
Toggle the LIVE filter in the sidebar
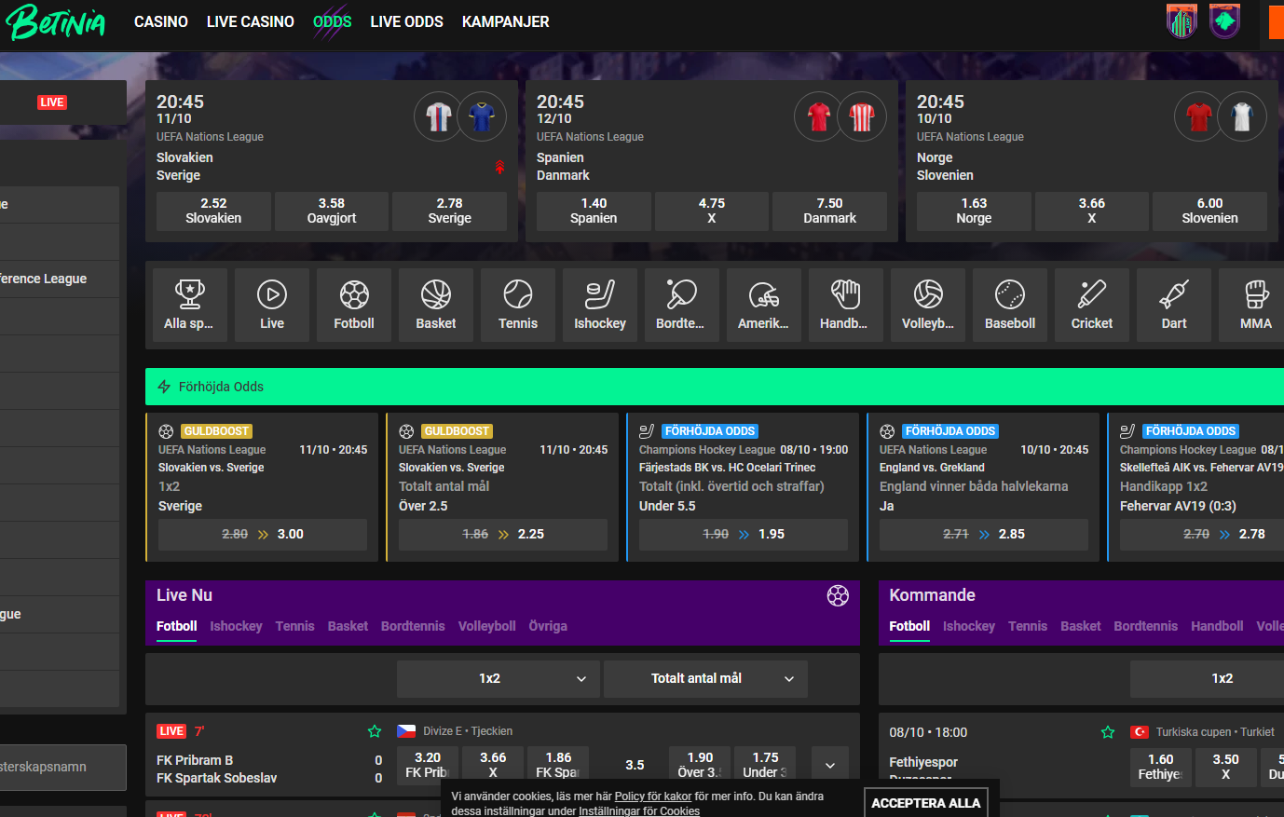[52, 102]
